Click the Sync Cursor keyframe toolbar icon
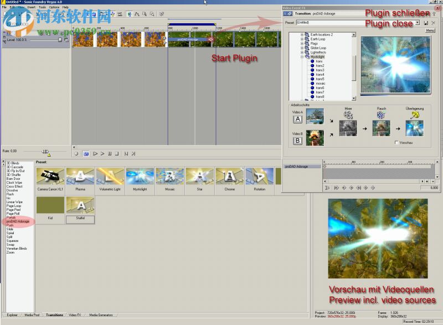This screenshot has width=443, height=325. pyautogui.click(x=327, y=188)
